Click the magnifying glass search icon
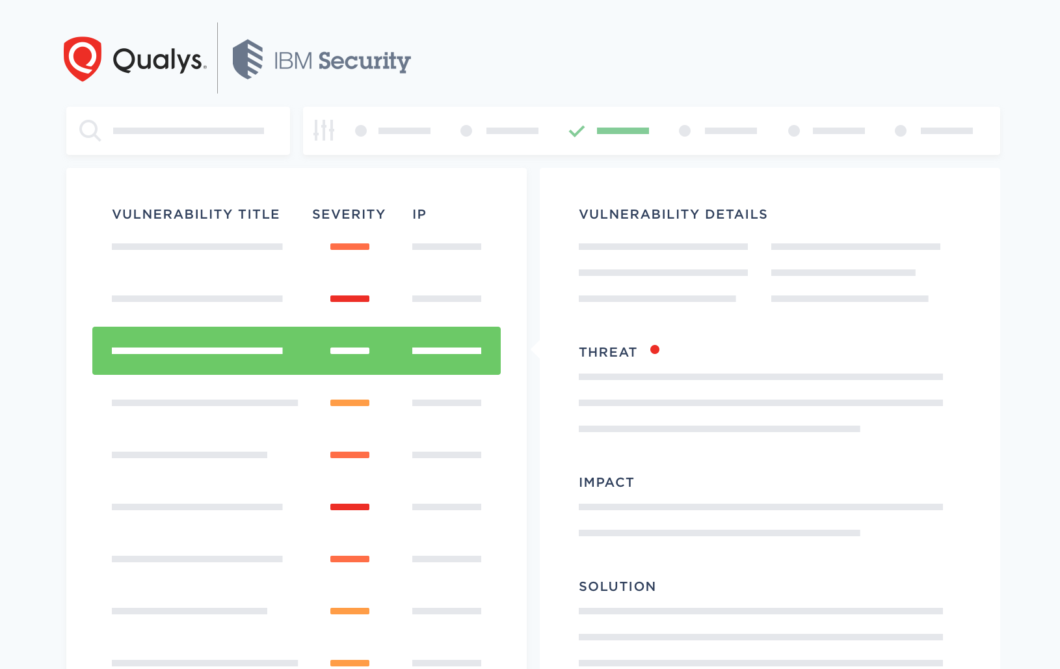Screen dimensions: 1060x669 click(x=90, y=130)
